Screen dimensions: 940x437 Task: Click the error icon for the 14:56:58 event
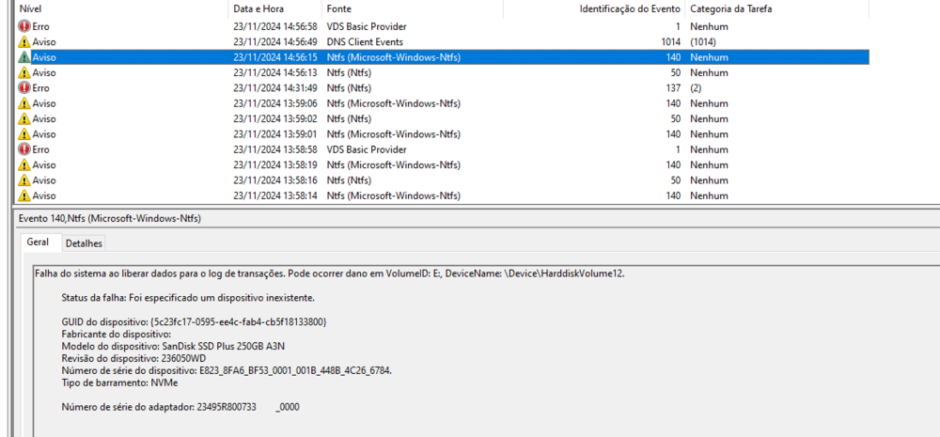(x=24, y=26)
